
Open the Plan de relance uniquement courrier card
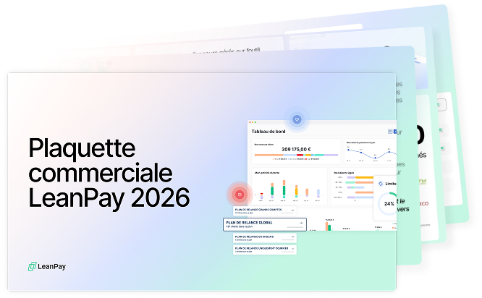point(265,250)
